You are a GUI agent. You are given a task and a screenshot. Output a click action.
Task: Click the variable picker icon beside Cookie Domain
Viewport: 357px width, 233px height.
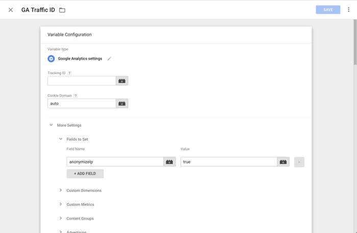(122, 103)
